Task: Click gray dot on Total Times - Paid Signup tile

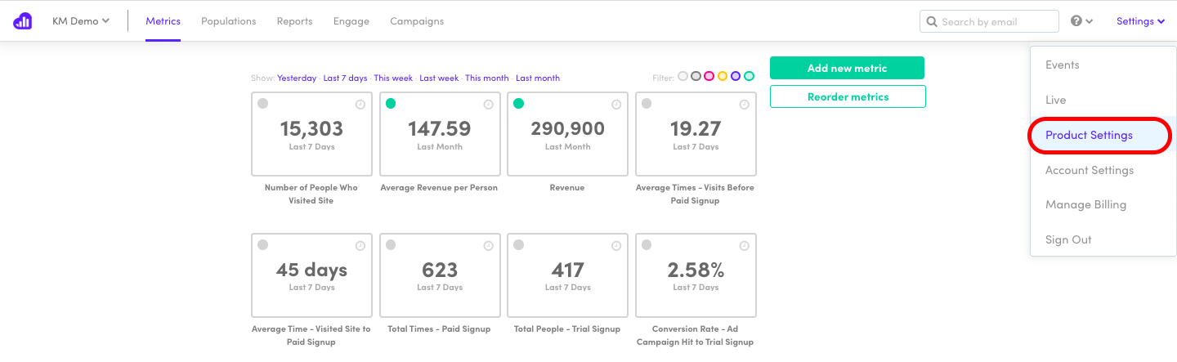Action: [x=391, y=245]
